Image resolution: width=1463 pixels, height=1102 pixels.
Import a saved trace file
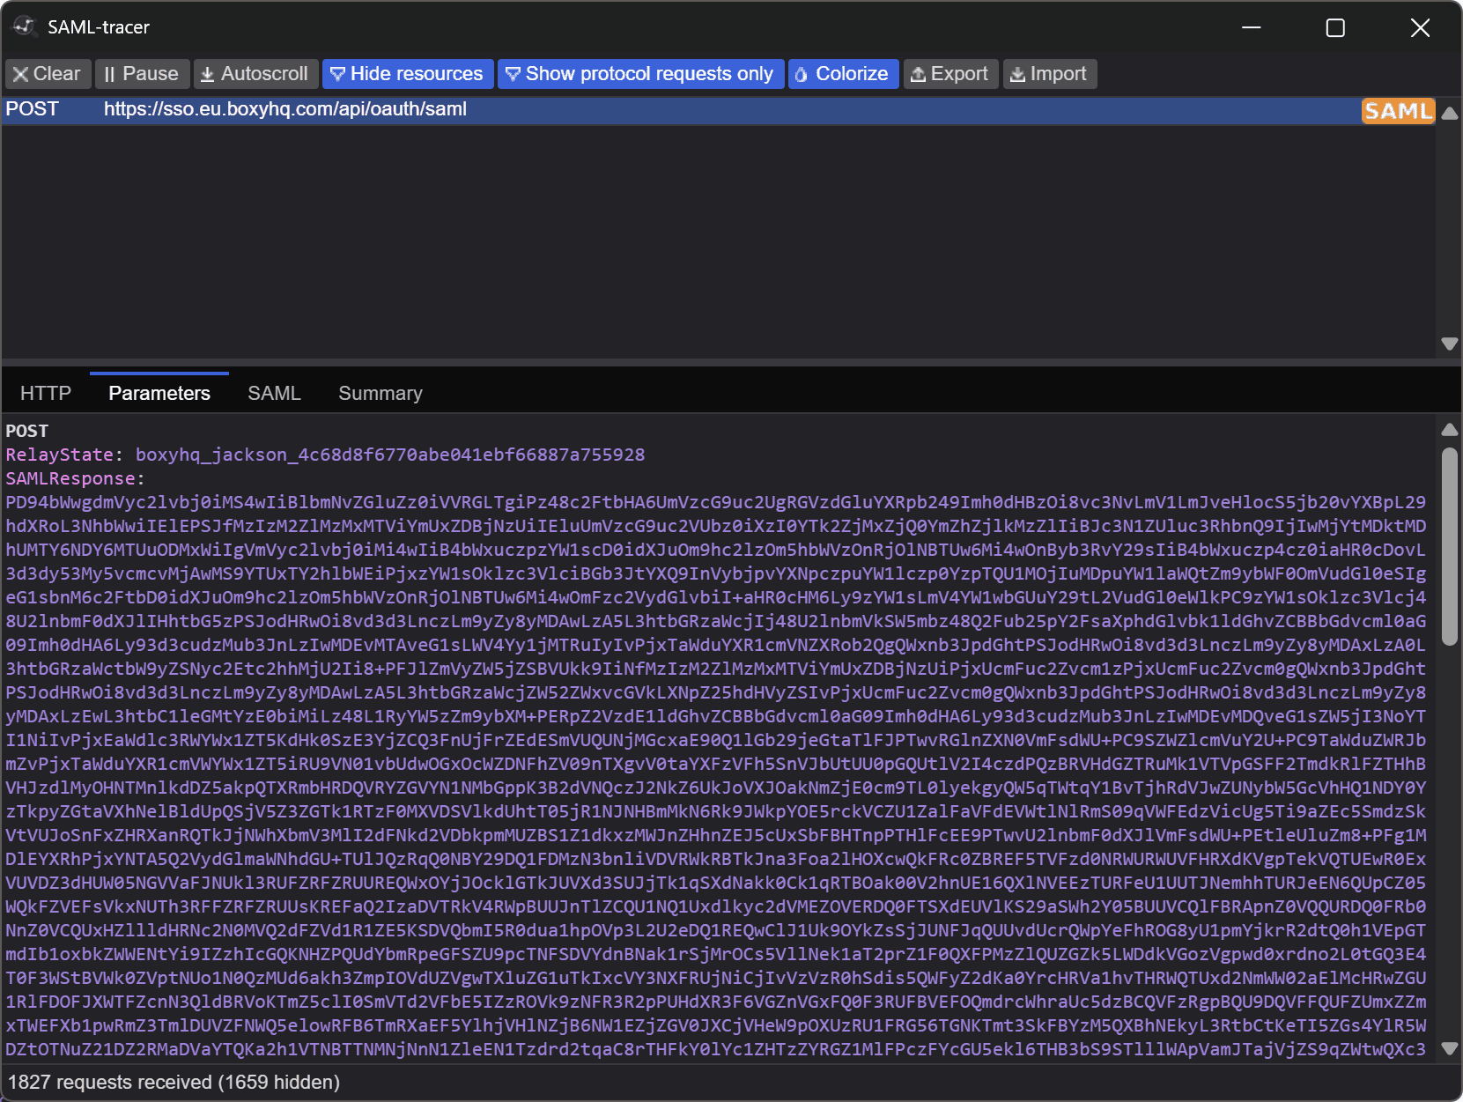click(1049, 74)
